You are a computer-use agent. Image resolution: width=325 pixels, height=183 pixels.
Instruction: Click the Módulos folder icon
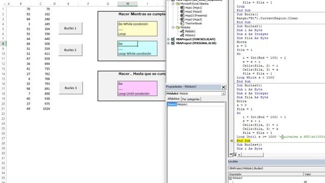(x=177, y=27)
